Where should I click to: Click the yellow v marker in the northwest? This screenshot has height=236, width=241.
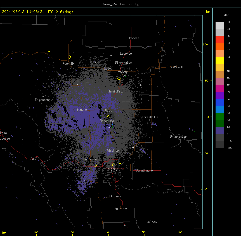49,52
